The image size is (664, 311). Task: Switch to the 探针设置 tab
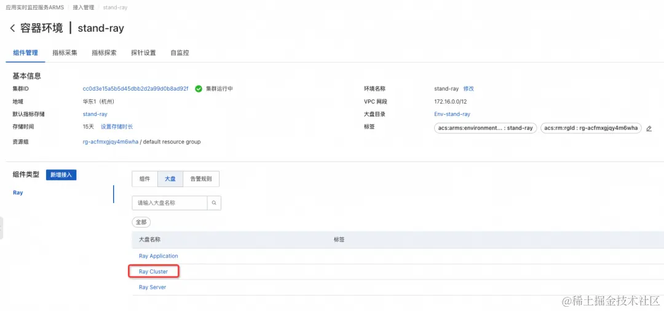click(x=143, y=53)
